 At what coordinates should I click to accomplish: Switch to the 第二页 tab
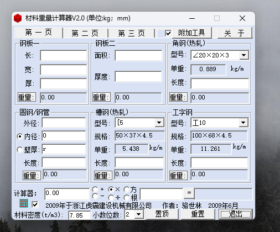(x=85, y=33)
